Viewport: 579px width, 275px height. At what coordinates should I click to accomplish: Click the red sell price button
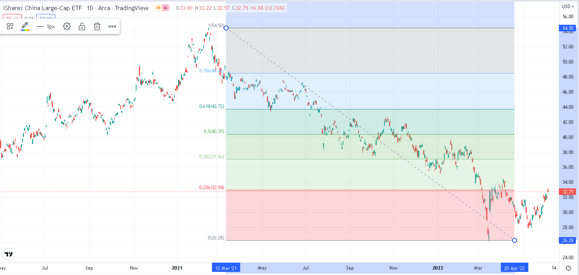pyautogui.click(x=12, y=17)
